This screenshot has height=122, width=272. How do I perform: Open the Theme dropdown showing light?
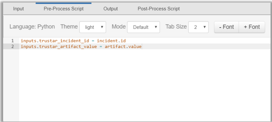tap(93, 27)
